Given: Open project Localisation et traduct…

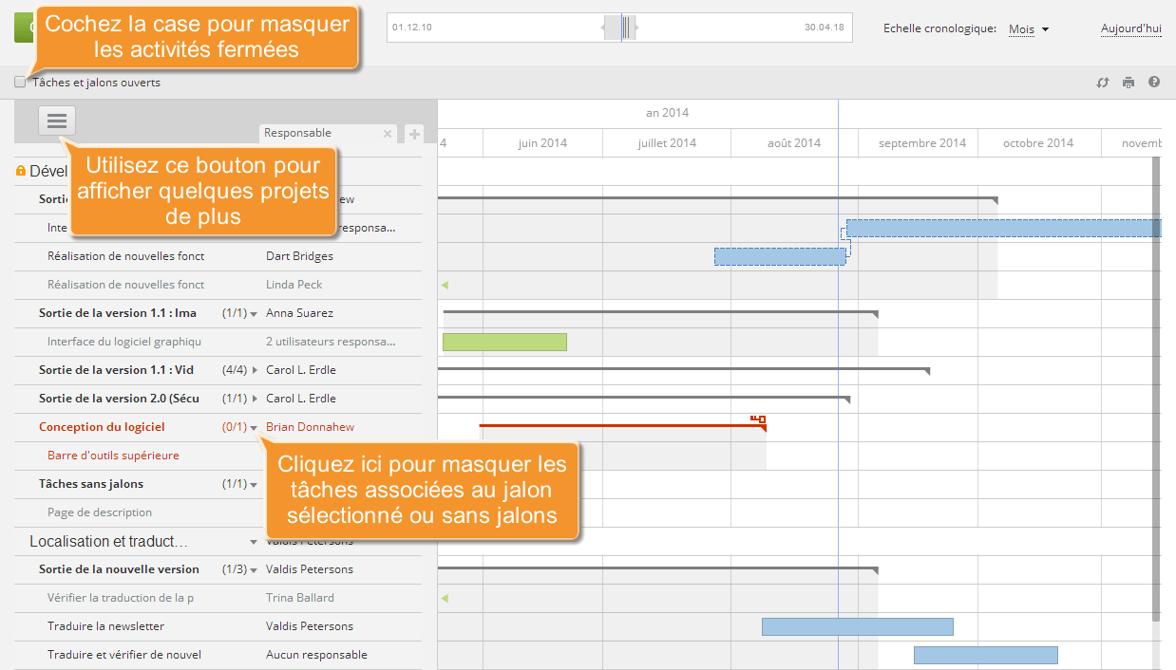Looking at the screenshot, I should (108, 542).
